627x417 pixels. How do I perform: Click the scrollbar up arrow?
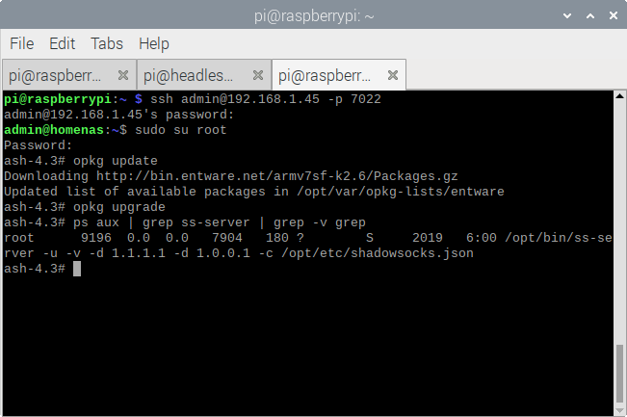(x=620, y=96)
